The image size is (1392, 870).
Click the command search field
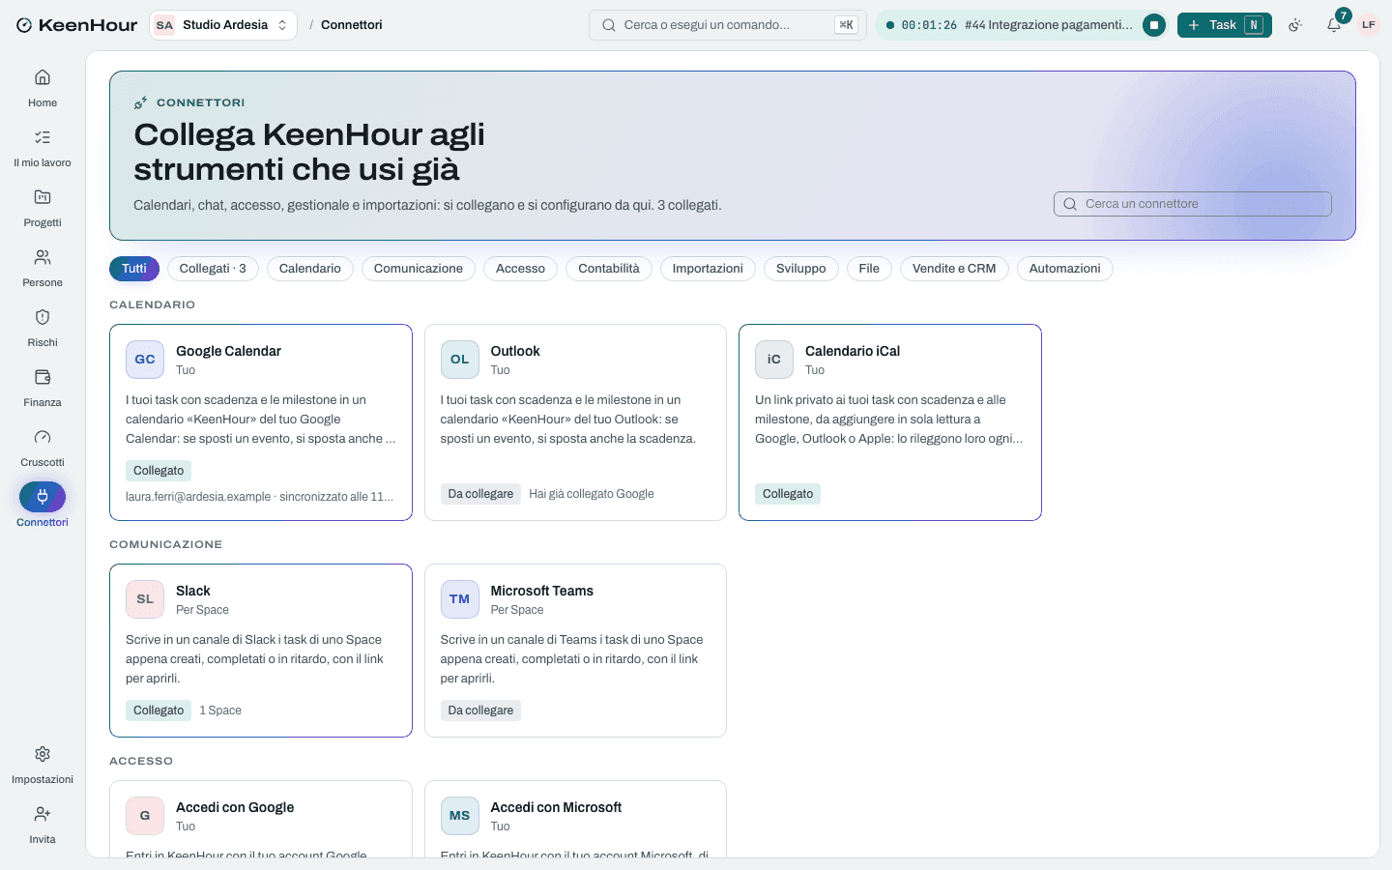click(728, 25)
